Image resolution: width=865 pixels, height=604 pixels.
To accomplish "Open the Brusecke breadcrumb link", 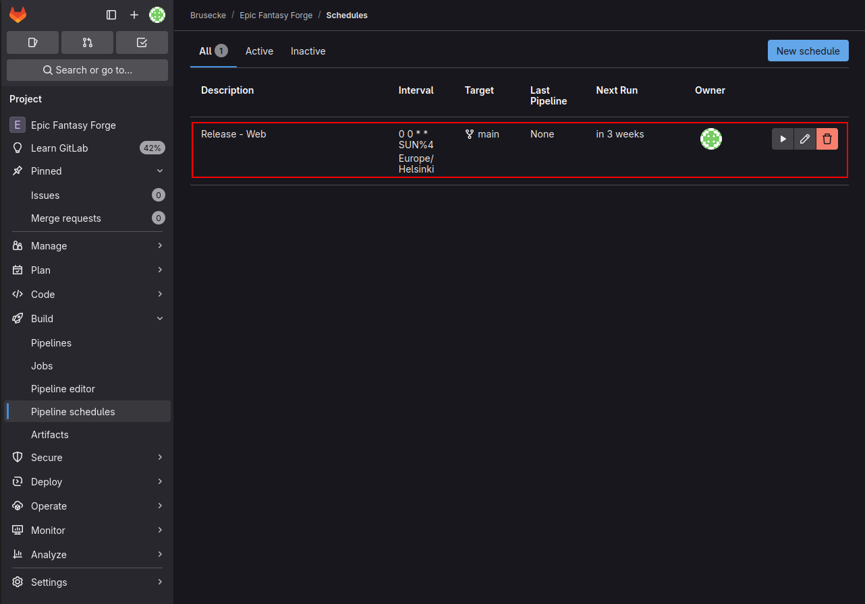I will (208, 15).
